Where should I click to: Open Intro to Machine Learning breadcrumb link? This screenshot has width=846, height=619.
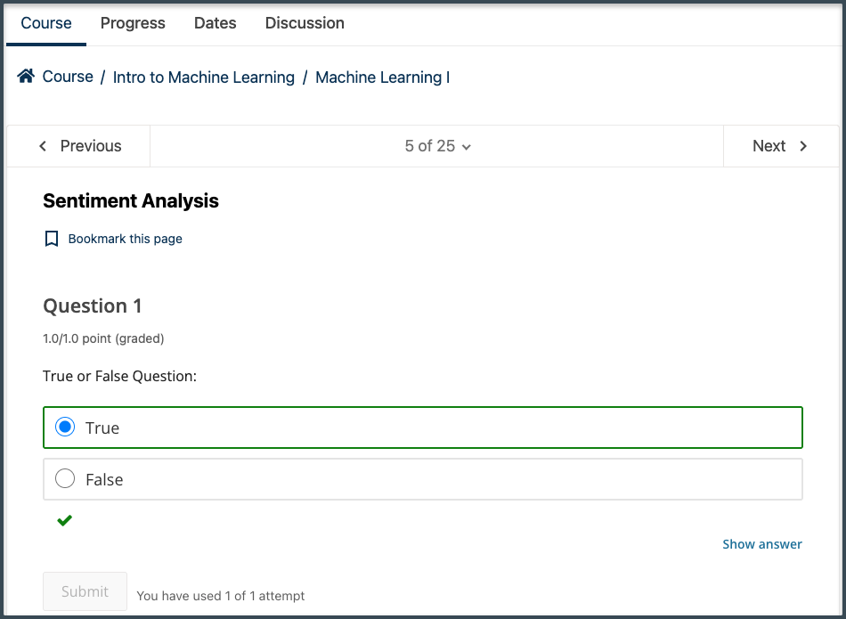(x=204, y=77)
